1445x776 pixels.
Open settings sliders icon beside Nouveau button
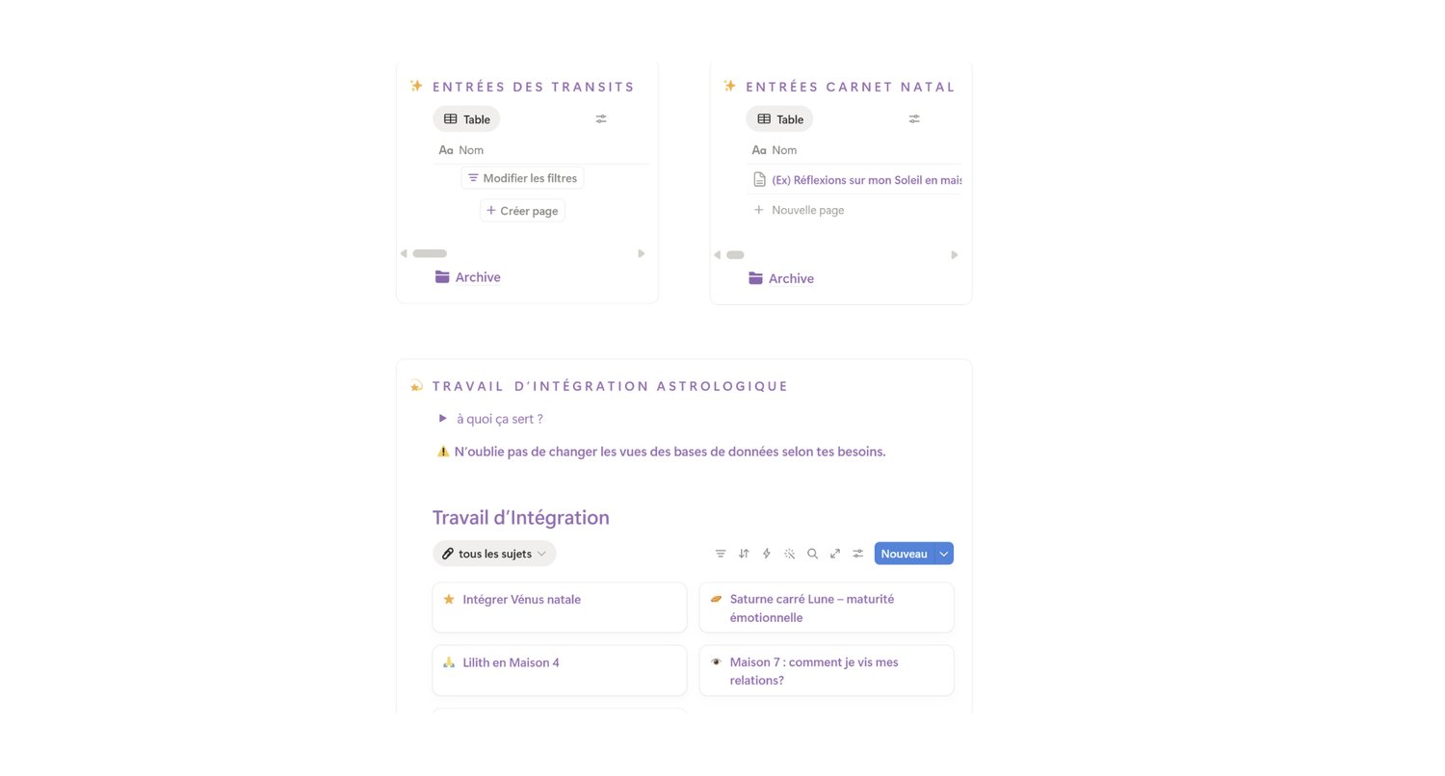click(857, 554)
